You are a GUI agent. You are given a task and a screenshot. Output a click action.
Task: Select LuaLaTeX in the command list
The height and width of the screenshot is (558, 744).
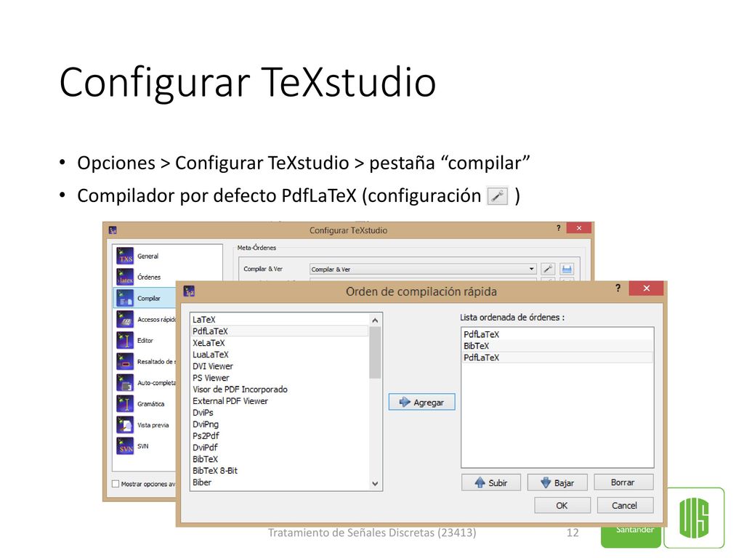(x=280, y=355)
